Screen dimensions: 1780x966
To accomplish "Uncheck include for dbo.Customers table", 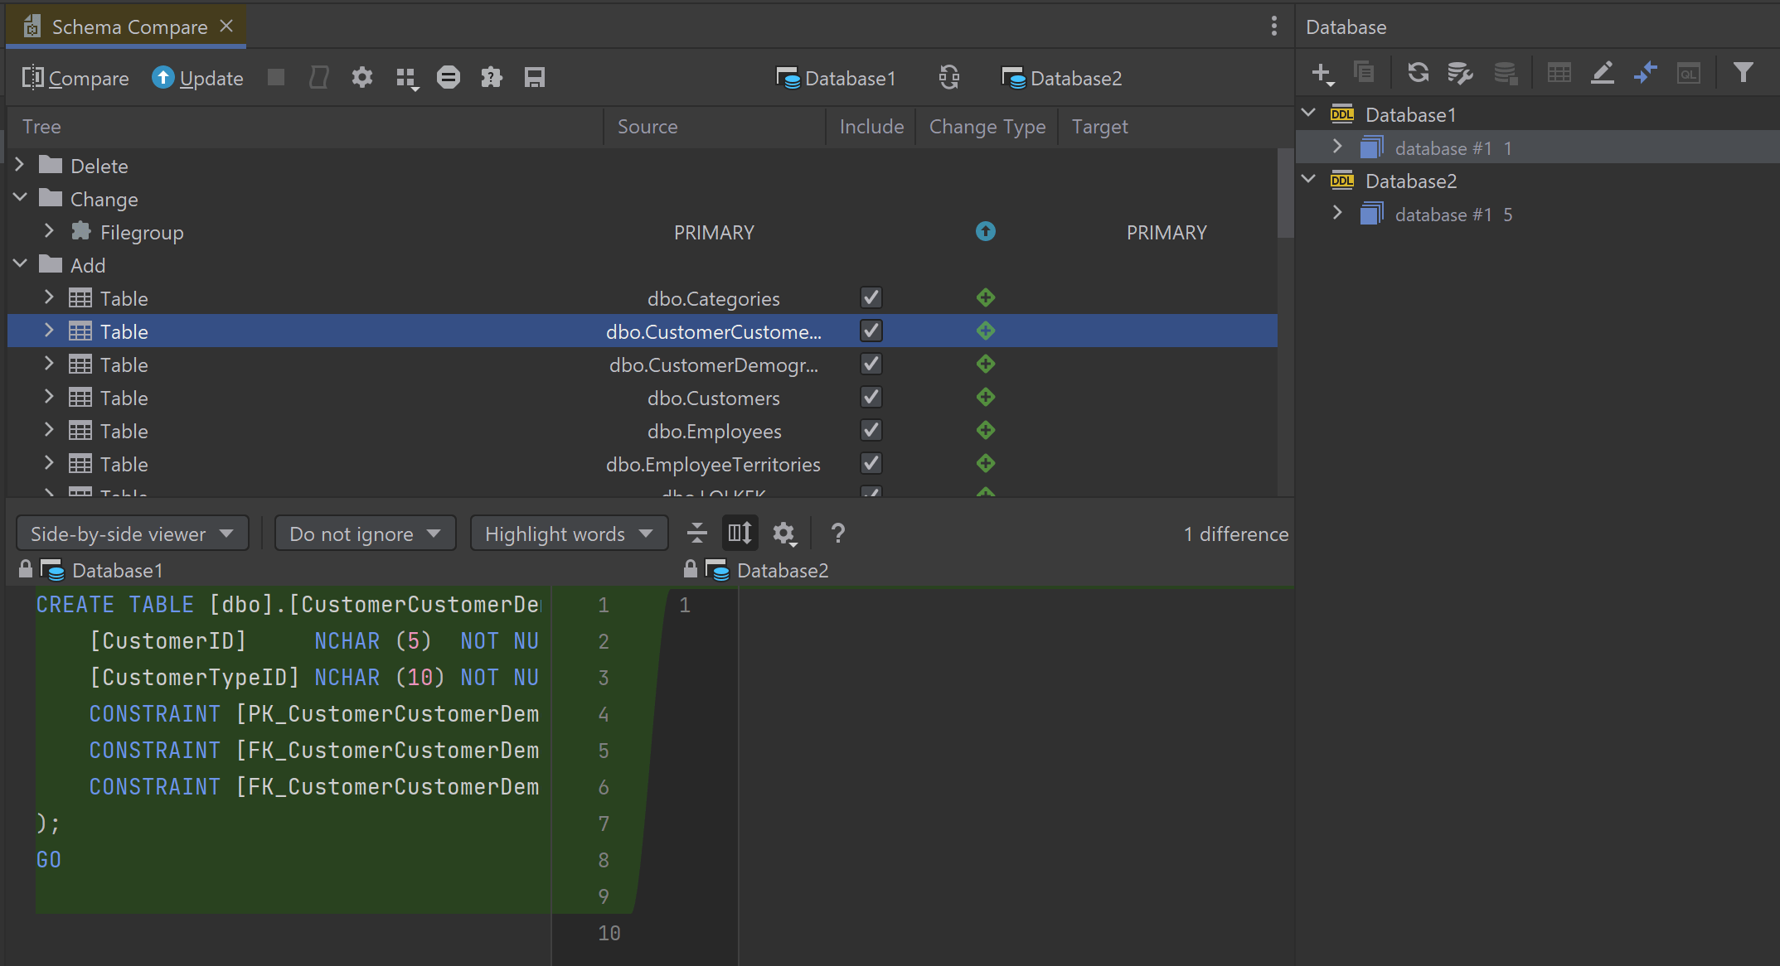I will [x=871, y=398].
